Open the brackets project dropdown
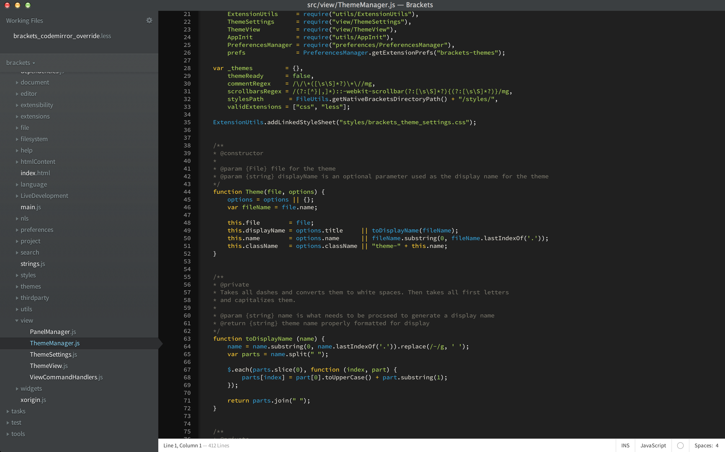This screenshot has width=725, height=452. [21, 63]
